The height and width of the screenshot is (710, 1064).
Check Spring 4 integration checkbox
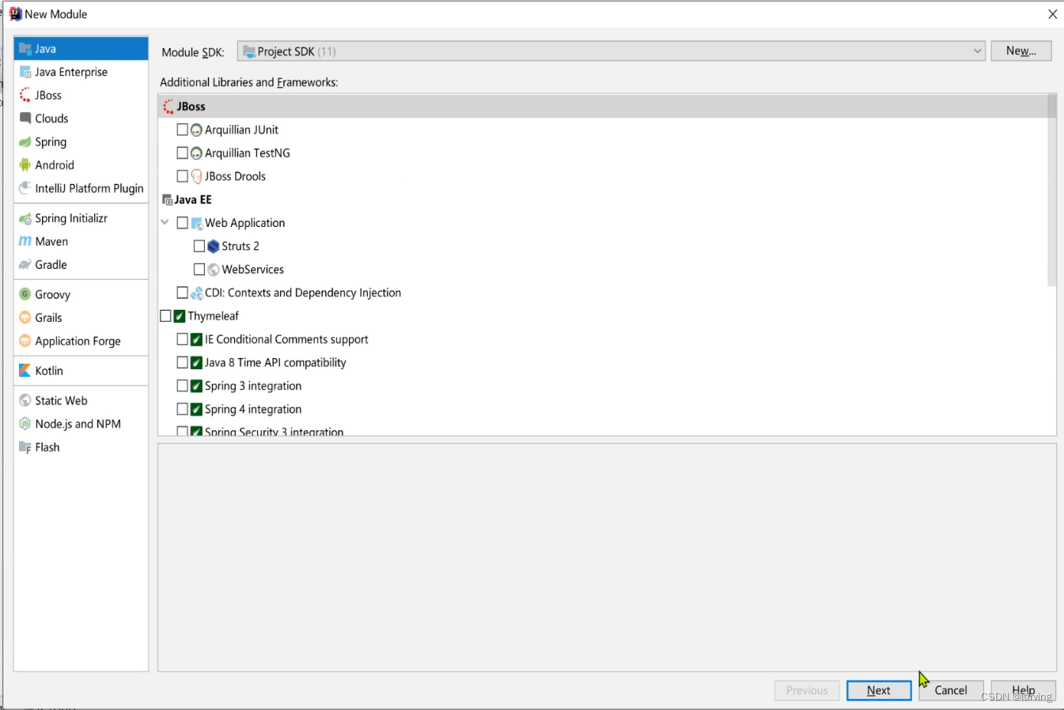182,410
